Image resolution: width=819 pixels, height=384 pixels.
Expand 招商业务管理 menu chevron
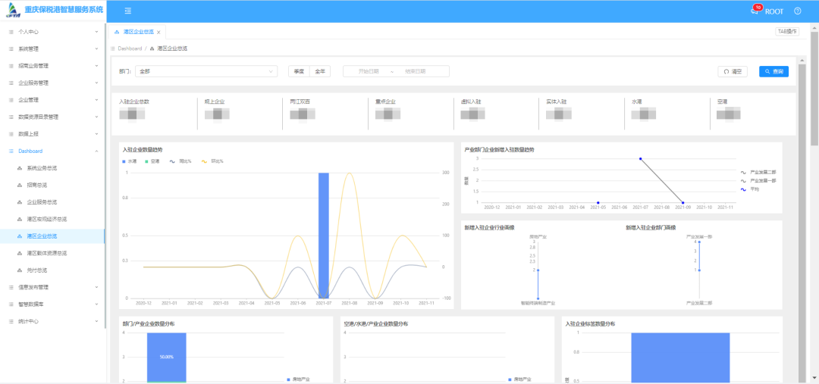(x=96, y=66)
